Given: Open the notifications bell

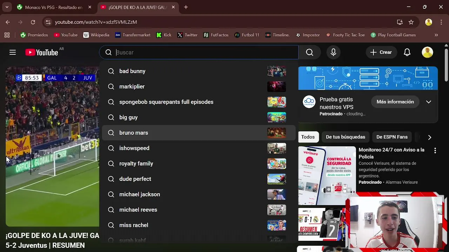Looking at the screenshot, I should click(407, 52).
